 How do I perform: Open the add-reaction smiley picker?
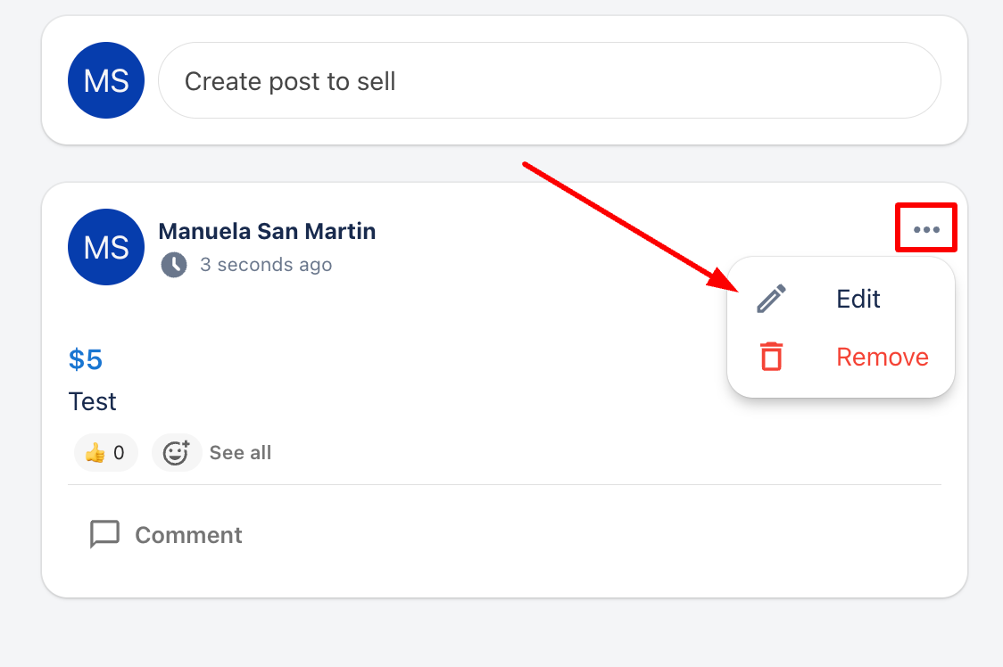click(x=176, y=453)
